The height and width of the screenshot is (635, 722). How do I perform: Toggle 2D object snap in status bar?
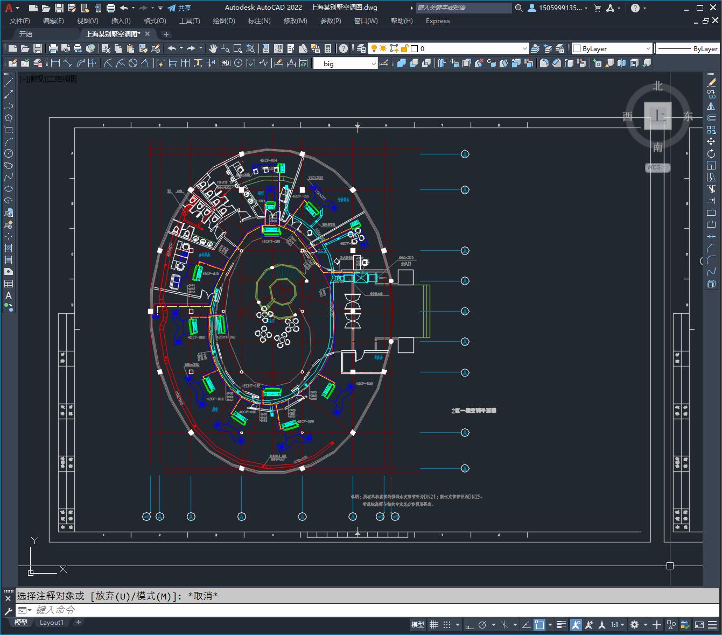point(539,625)
